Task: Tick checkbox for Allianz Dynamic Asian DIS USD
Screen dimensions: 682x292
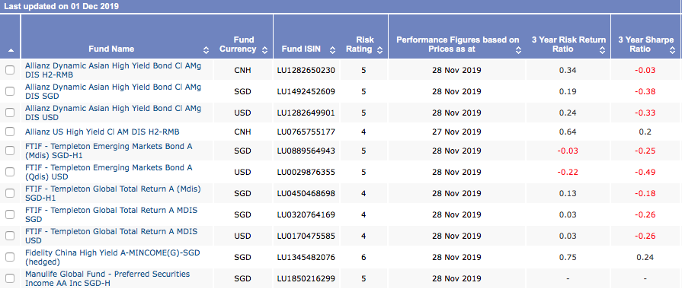Action: tap(10, 113)
